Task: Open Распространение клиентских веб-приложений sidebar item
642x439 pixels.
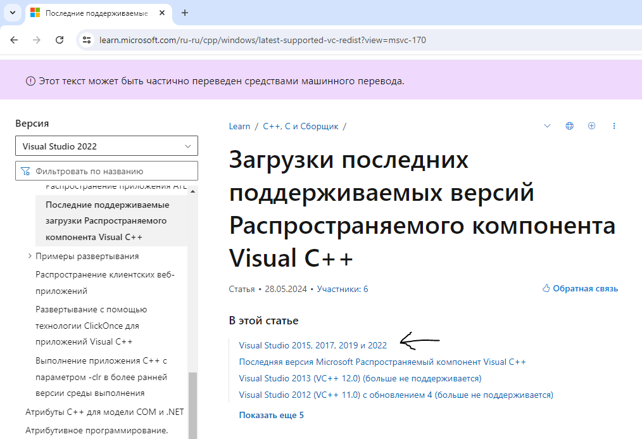Action: (x=105, y=283)
